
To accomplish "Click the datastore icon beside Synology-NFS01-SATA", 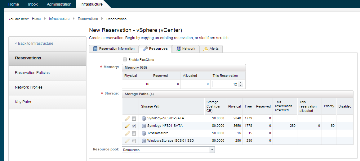I will click(144, 126).
